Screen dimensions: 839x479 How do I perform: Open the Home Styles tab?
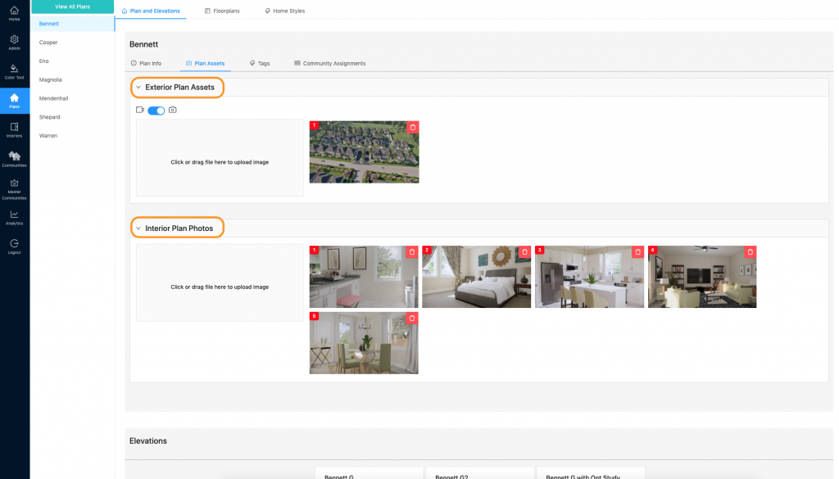click(x=285, y=11)
